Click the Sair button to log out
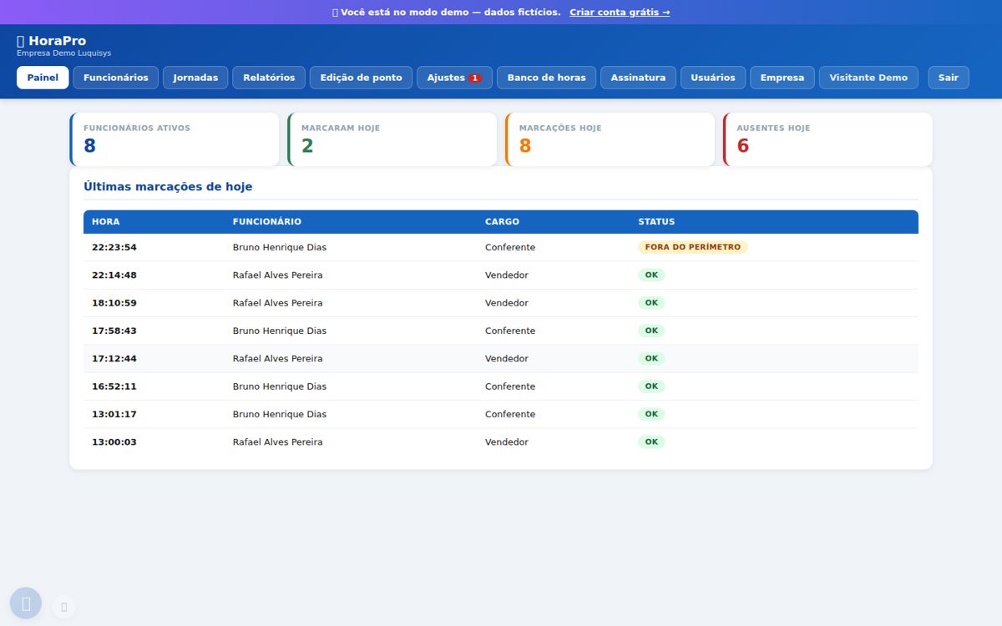This screenshot has width=1002, height=626. point(949,78)
